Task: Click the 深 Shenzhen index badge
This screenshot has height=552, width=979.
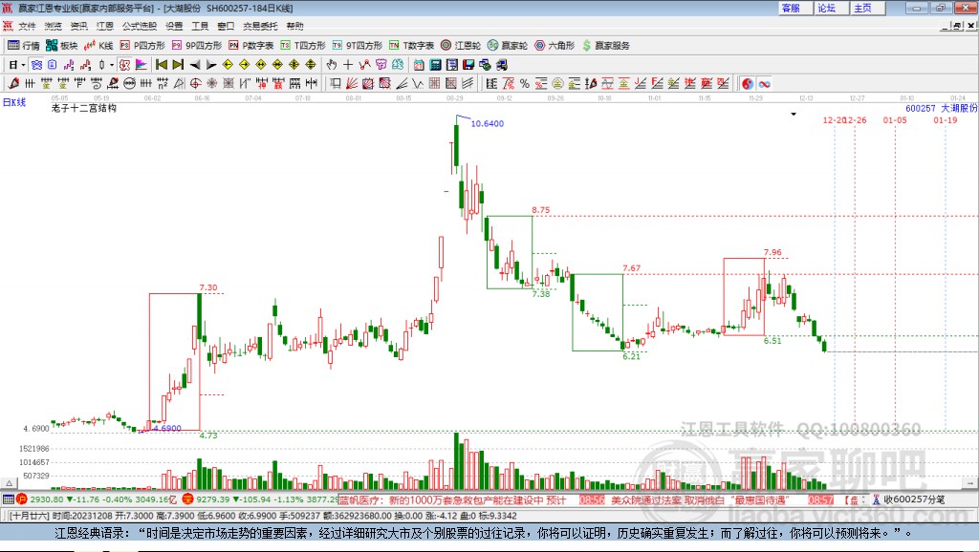Action: coord(188,499)
